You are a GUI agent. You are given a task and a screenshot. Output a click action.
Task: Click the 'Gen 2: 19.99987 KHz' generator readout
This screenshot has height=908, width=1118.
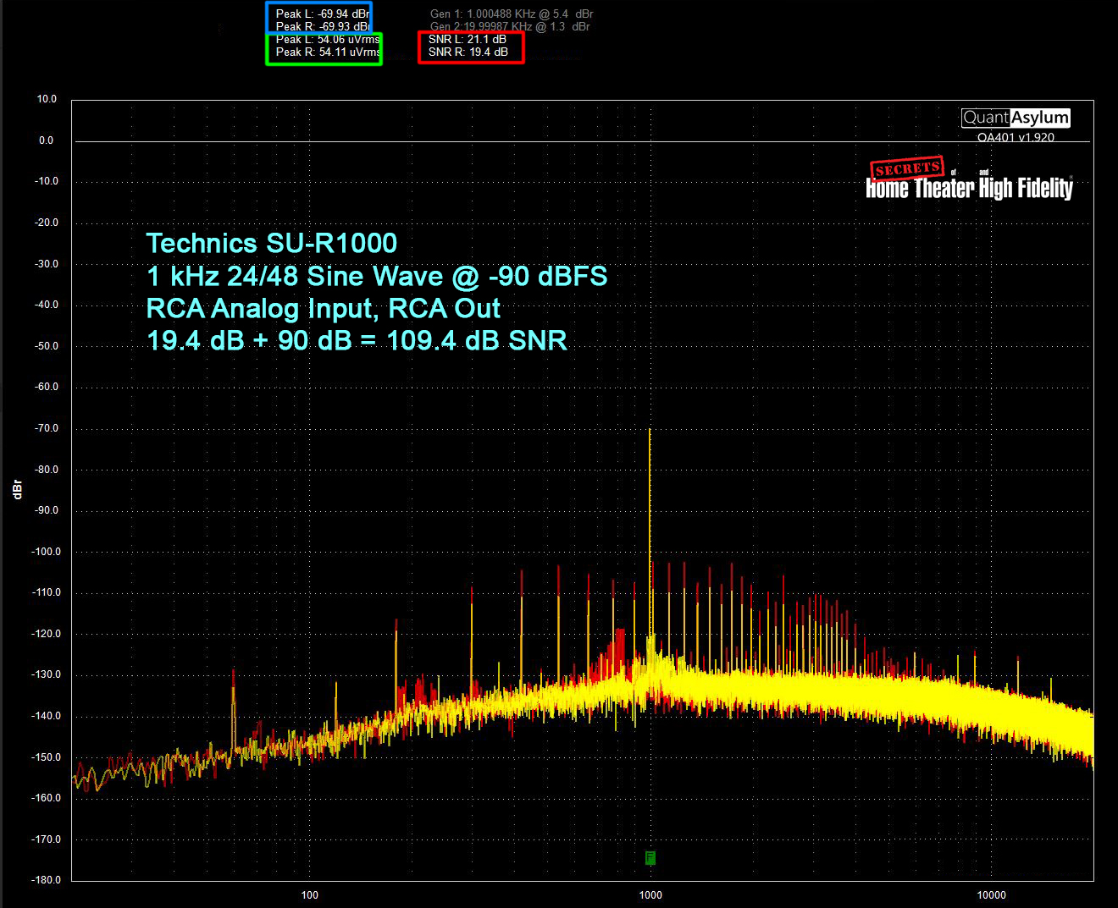[x=510, y=26]
